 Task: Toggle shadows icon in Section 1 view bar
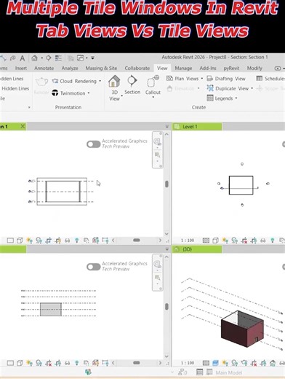39,241
